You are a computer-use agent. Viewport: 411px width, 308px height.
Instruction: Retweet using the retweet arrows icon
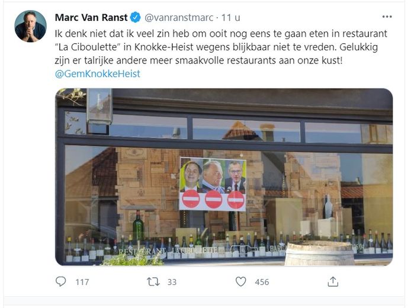pos(153,282)
